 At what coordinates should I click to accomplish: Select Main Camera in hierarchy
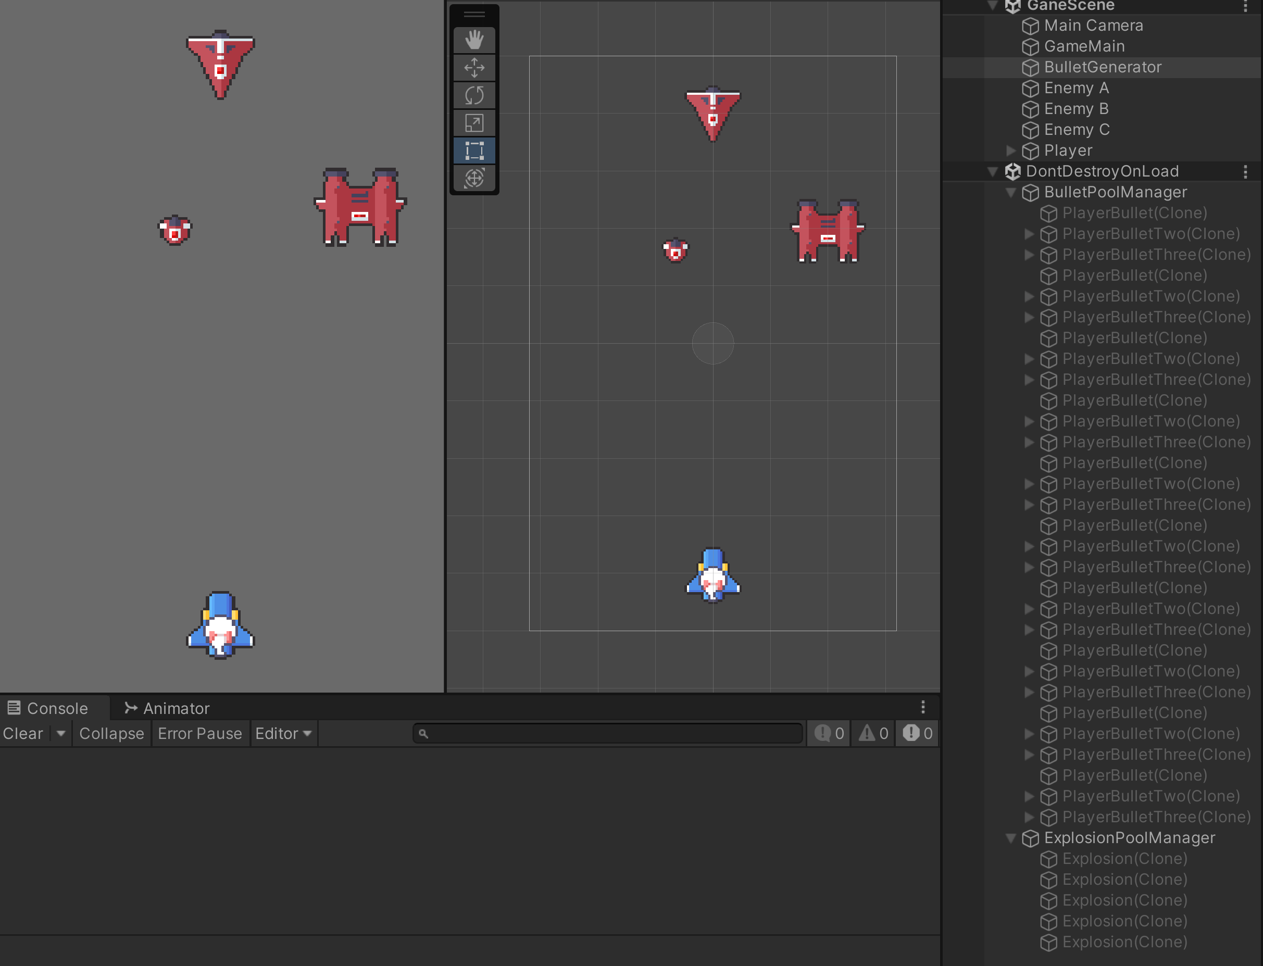click(1093, 26)
